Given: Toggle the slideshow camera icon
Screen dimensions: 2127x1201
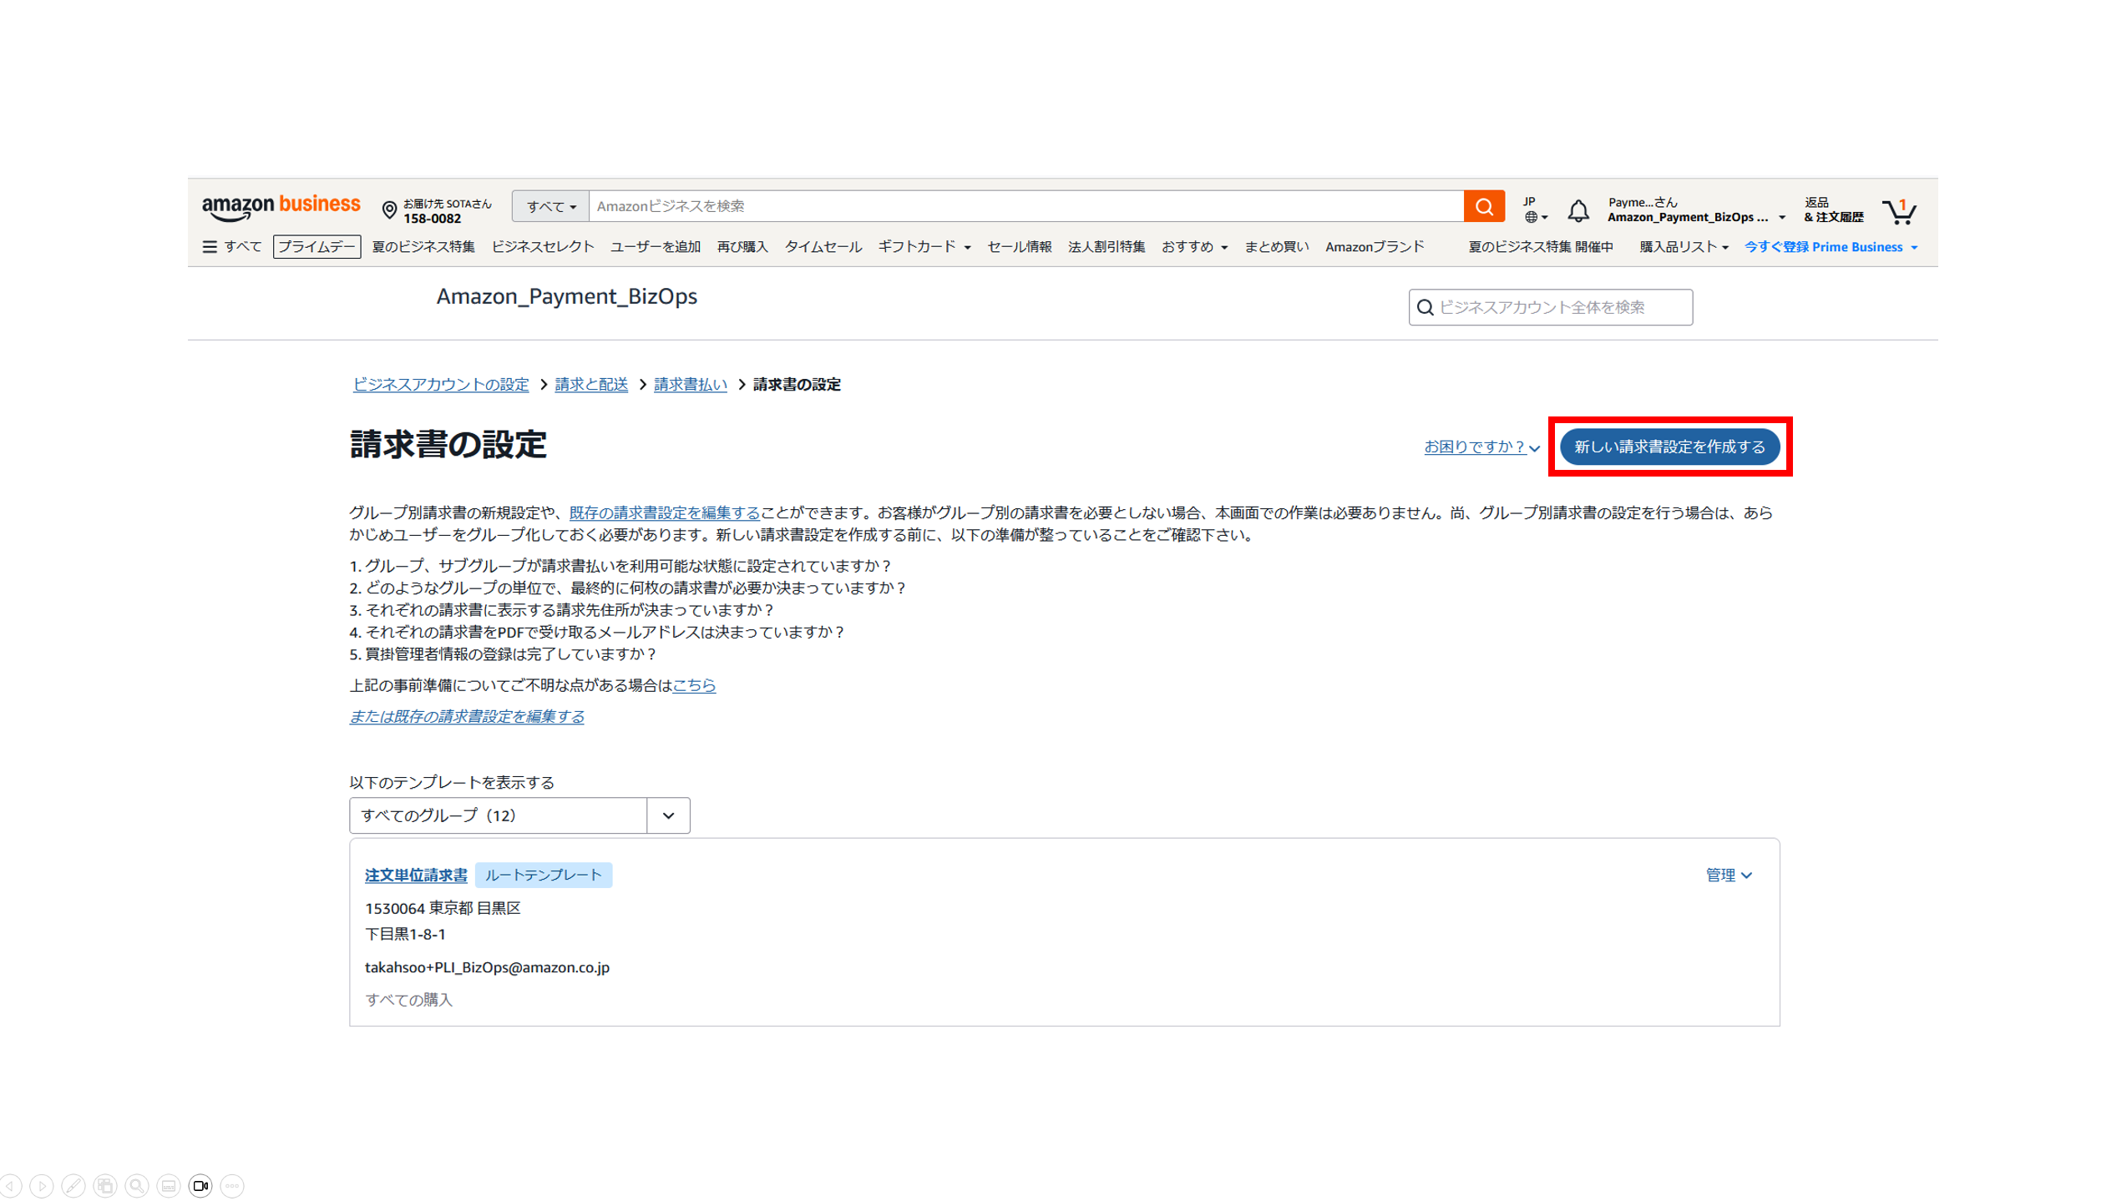Looking at the screenshot, I should pyautogui.click(x=200, y=1186).
